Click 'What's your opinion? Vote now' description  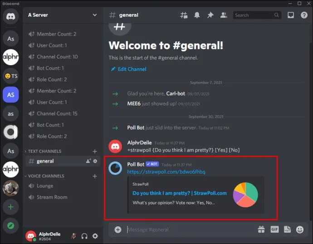(174, 203)
